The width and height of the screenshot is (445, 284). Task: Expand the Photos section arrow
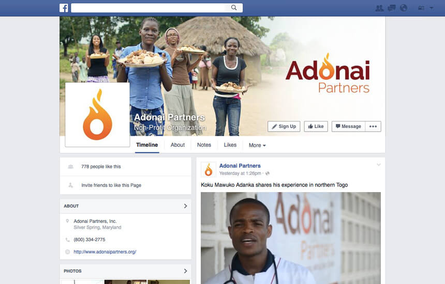coord(185,271)
